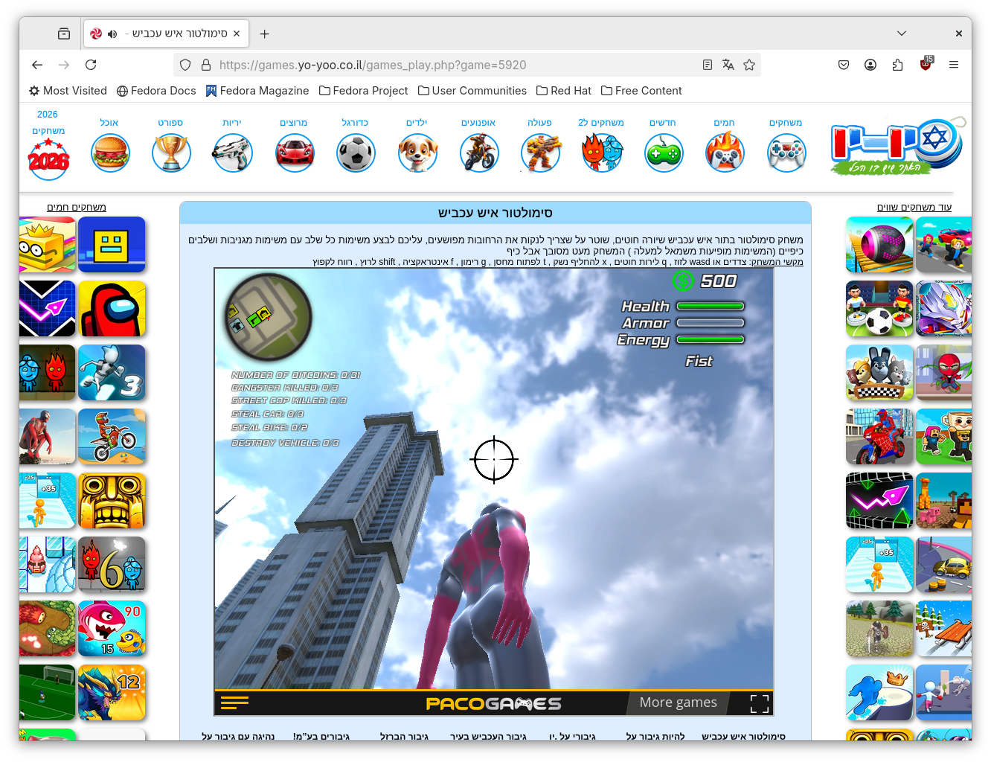Viewport: 991px width, 762px height.
Task: Open the puppy kids games category
Action: 417,153
